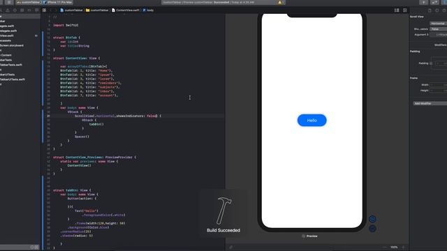Click the 'tabBtn()' code line
447x251 pixels.
96,124
